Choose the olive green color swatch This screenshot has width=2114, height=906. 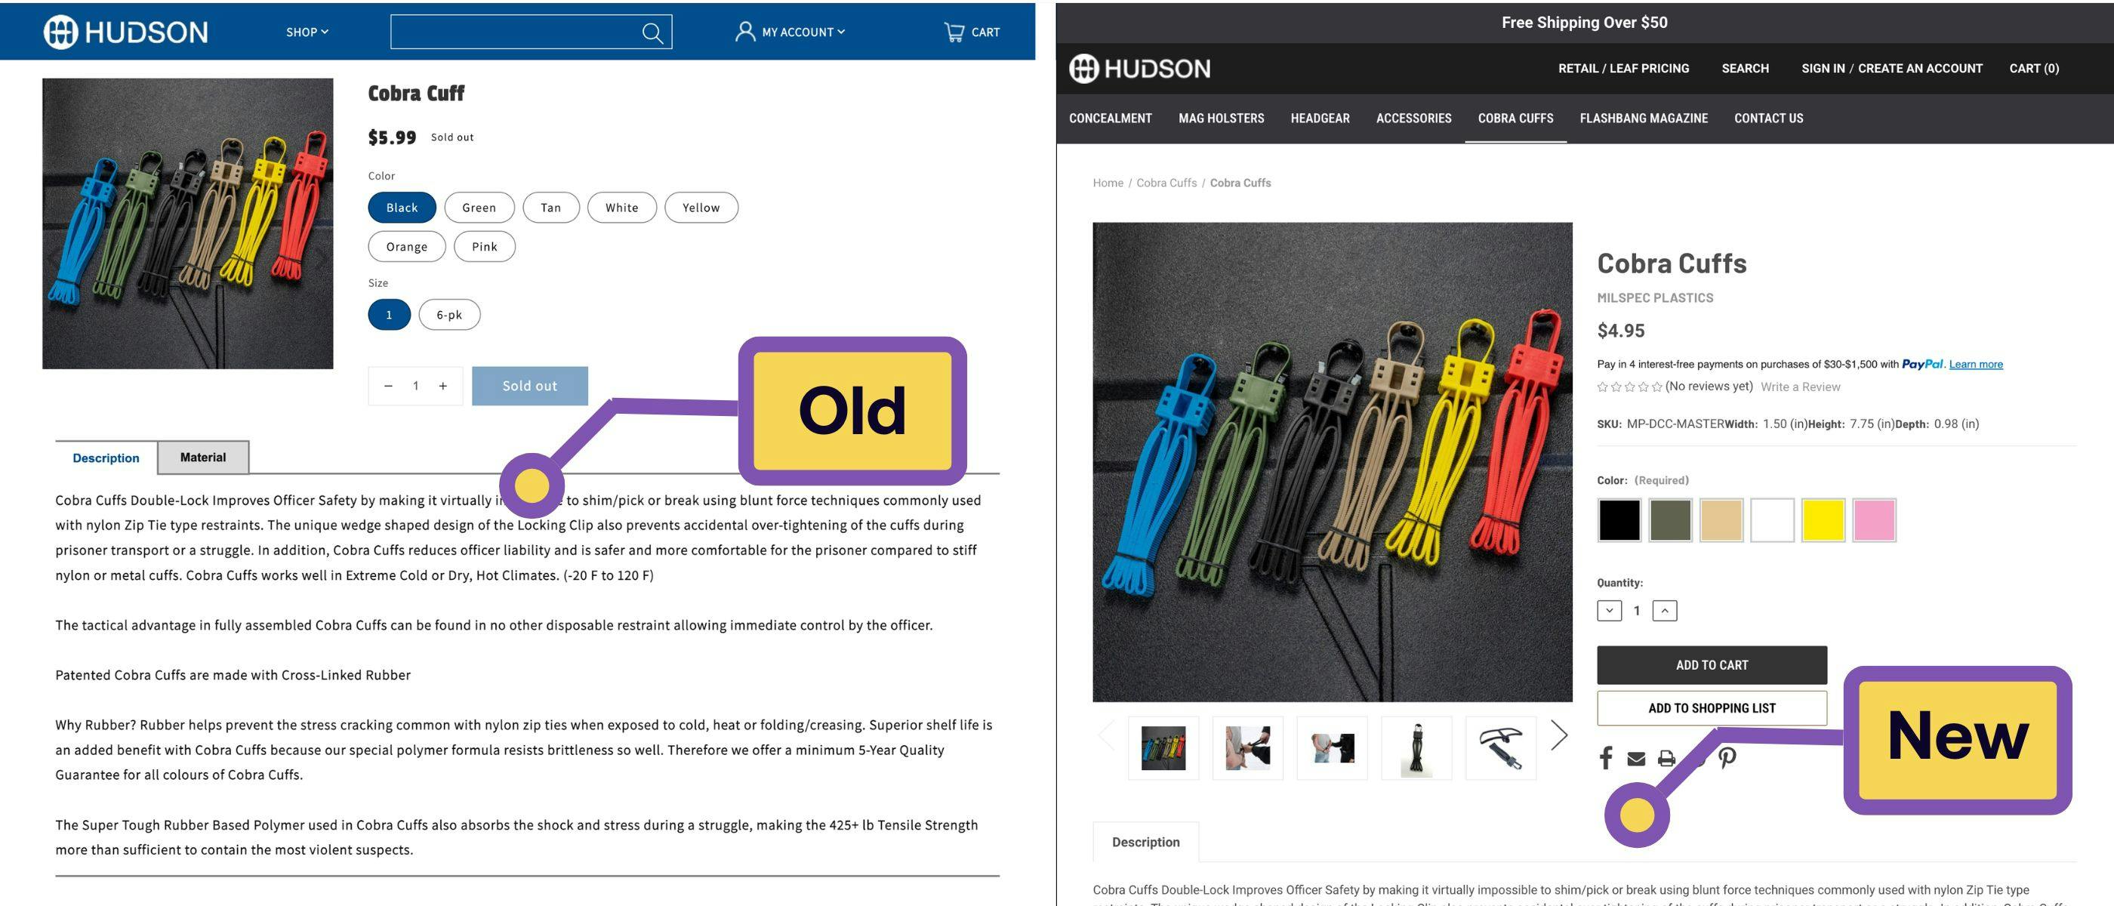coord(1670,519)
